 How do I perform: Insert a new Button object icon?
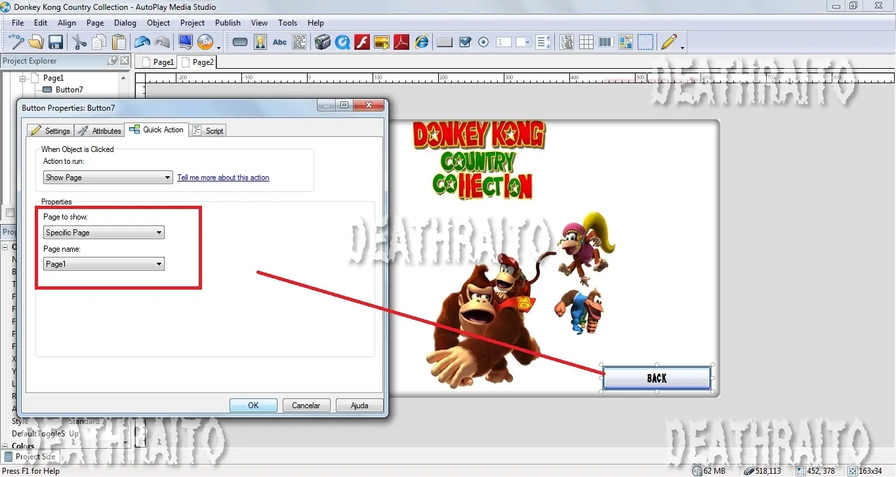pyautogui.click(x=240, y=42)
